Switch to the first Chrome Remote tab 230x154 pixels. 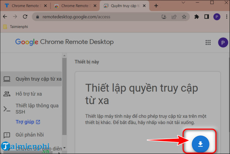[25, 6]
